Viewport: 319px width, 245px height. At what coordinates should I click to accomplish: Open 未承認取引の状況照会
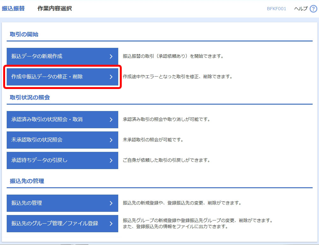tap(62, 140)
